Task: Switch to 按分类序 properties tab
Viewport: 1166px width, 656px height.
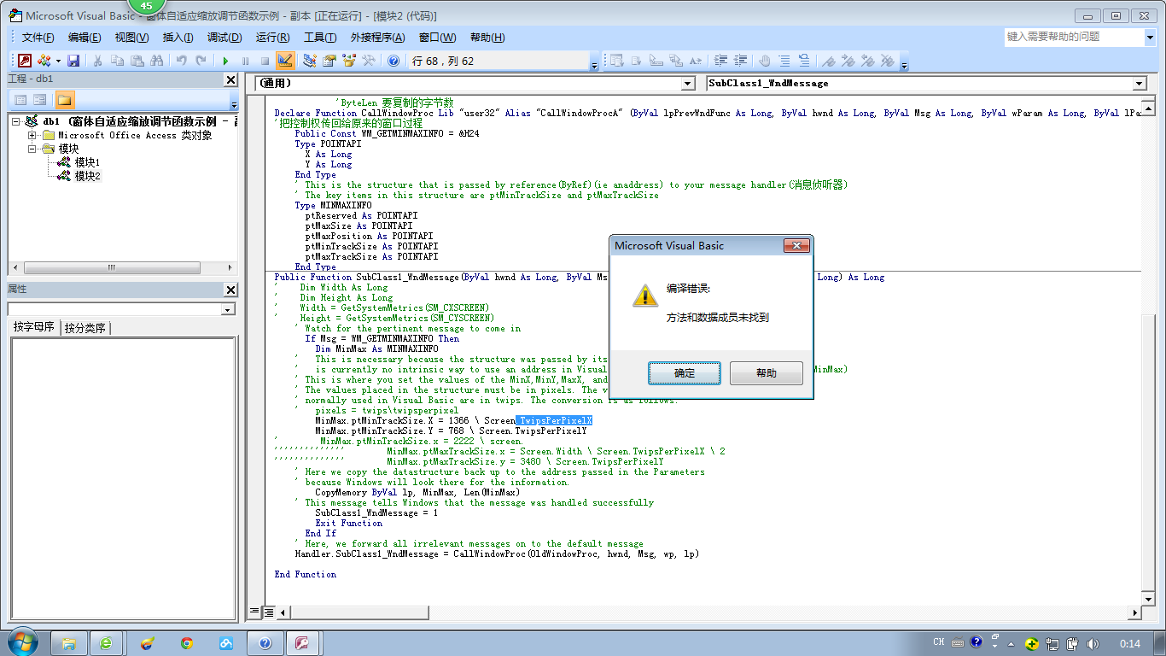Action: tap(85, 327)
